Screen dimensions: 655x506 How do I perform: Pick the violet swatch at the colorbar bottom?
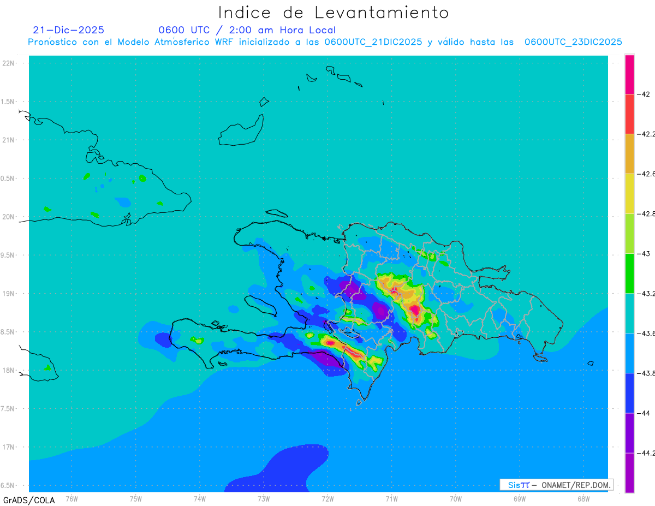tap(629, 473)
